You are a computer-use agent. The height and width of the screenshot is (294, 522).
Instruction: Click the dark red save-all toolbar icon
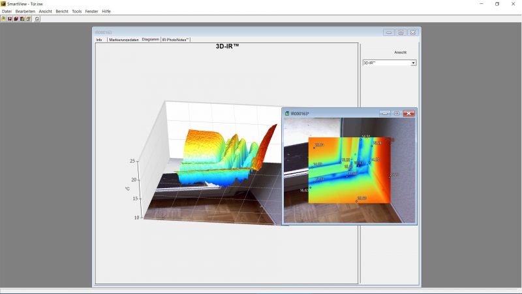coord(16,19)
